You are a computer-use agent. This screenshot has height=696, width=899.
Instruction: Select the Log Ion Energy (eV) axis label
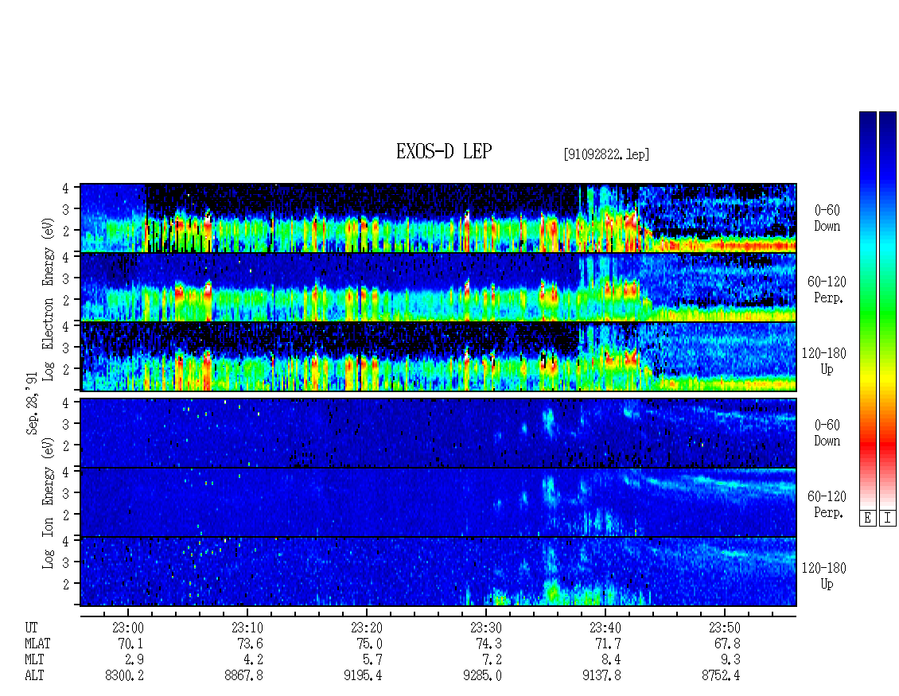point(49,504)
